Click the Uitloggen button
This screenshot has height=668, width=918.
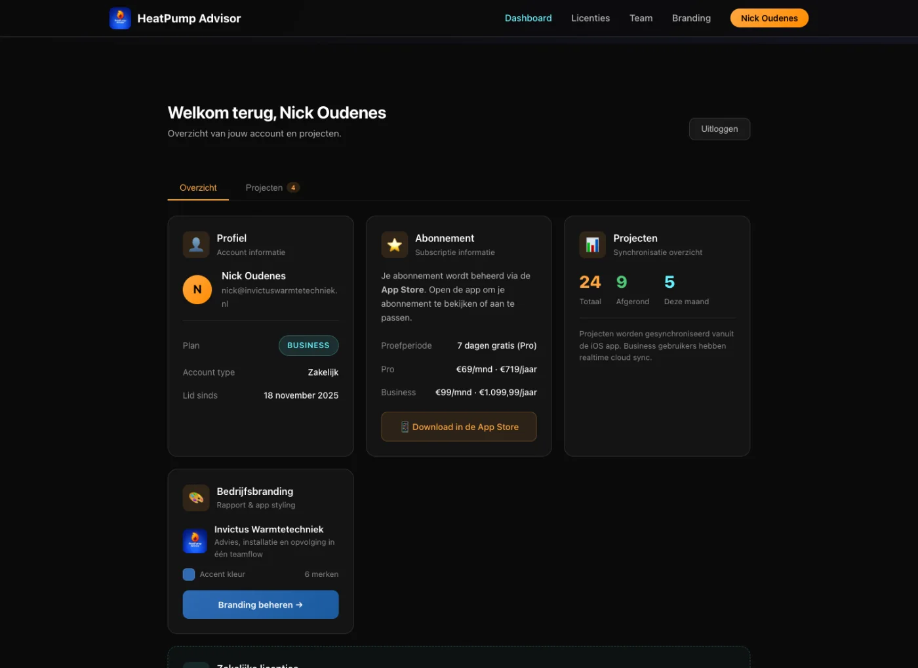click(719, 128)
